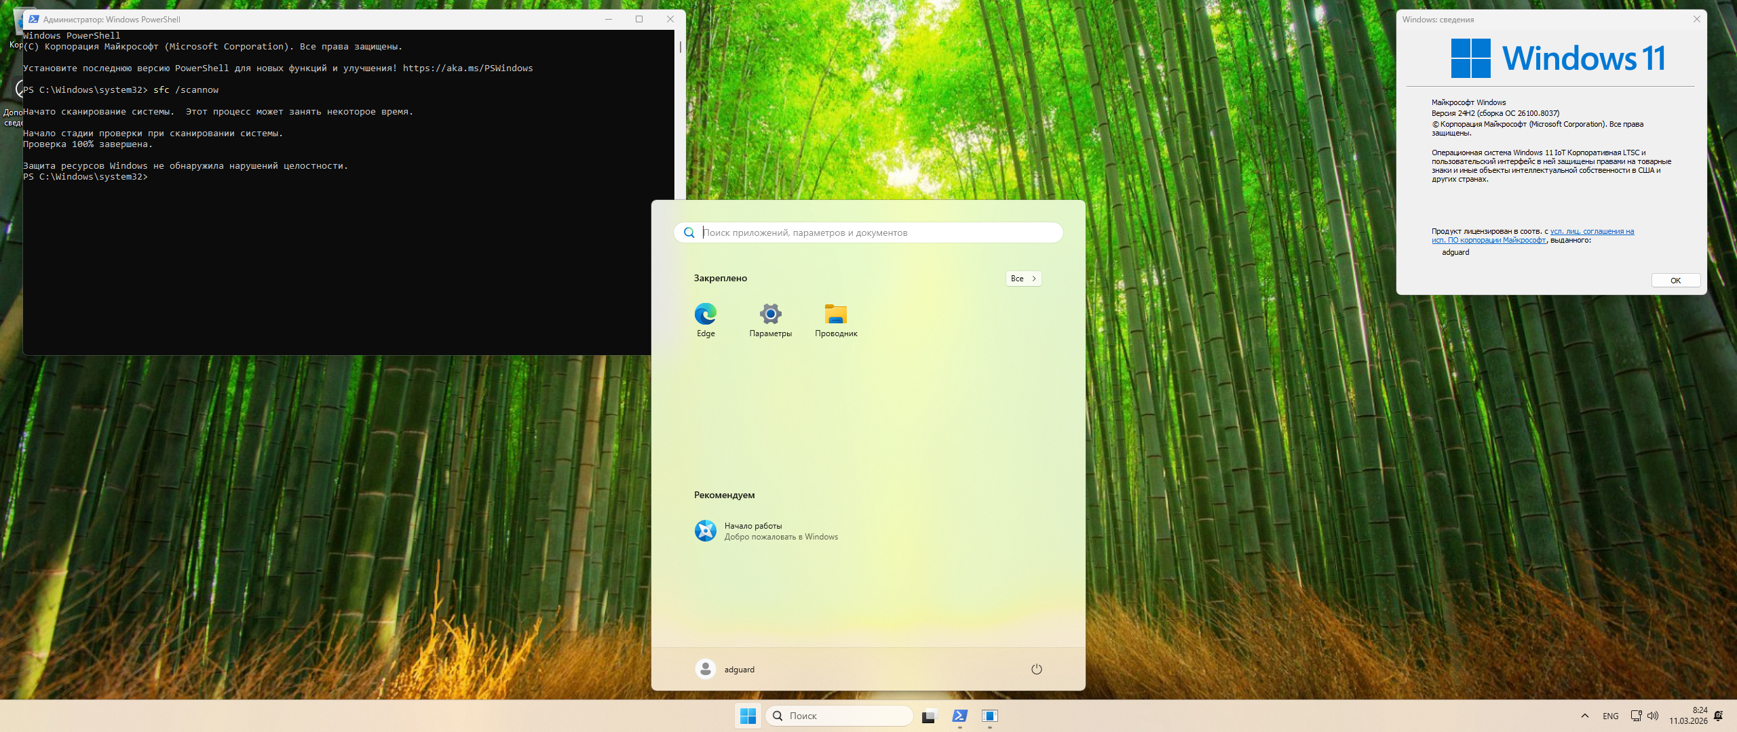Open the volume speaker tray icon
1737x732 pixels.
pos(1653,716)
